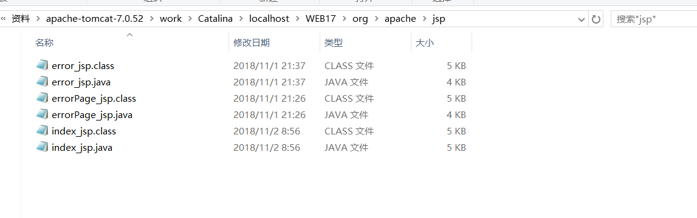Expand subfolders after the Catalina breadcrumb

241,19
